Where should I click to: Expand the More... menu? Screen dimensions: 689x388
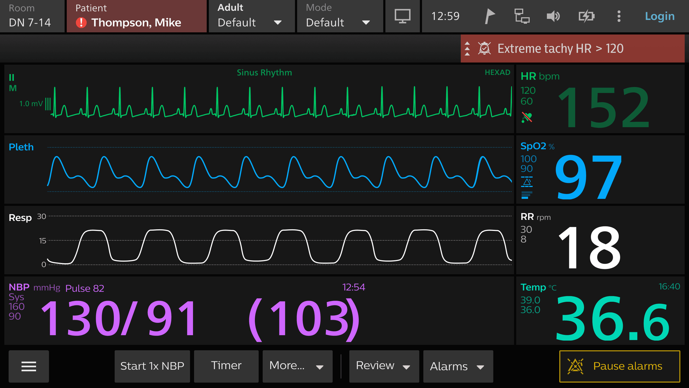tap(297, 366)
